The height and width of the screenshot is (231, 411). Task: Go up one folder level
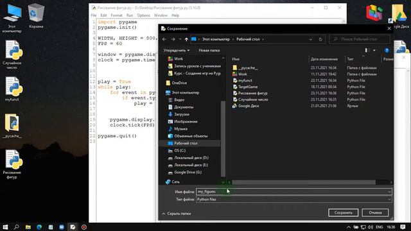click(x=186, y=39)
